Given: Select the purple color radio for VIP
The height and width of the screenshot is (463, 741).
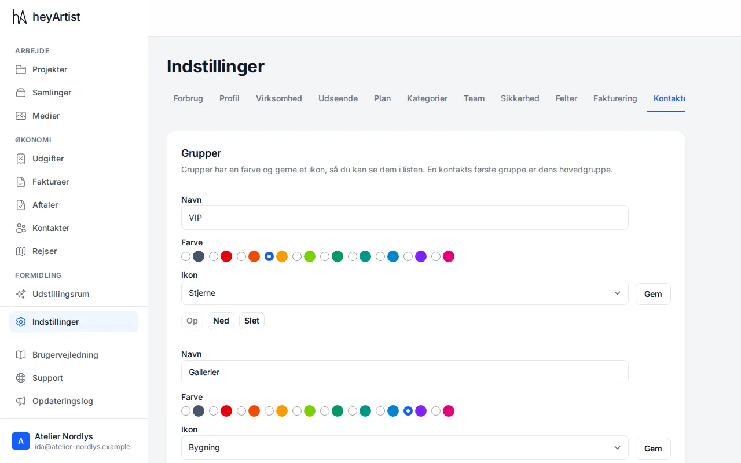Looking at the screenshot, I should [408, 256].
